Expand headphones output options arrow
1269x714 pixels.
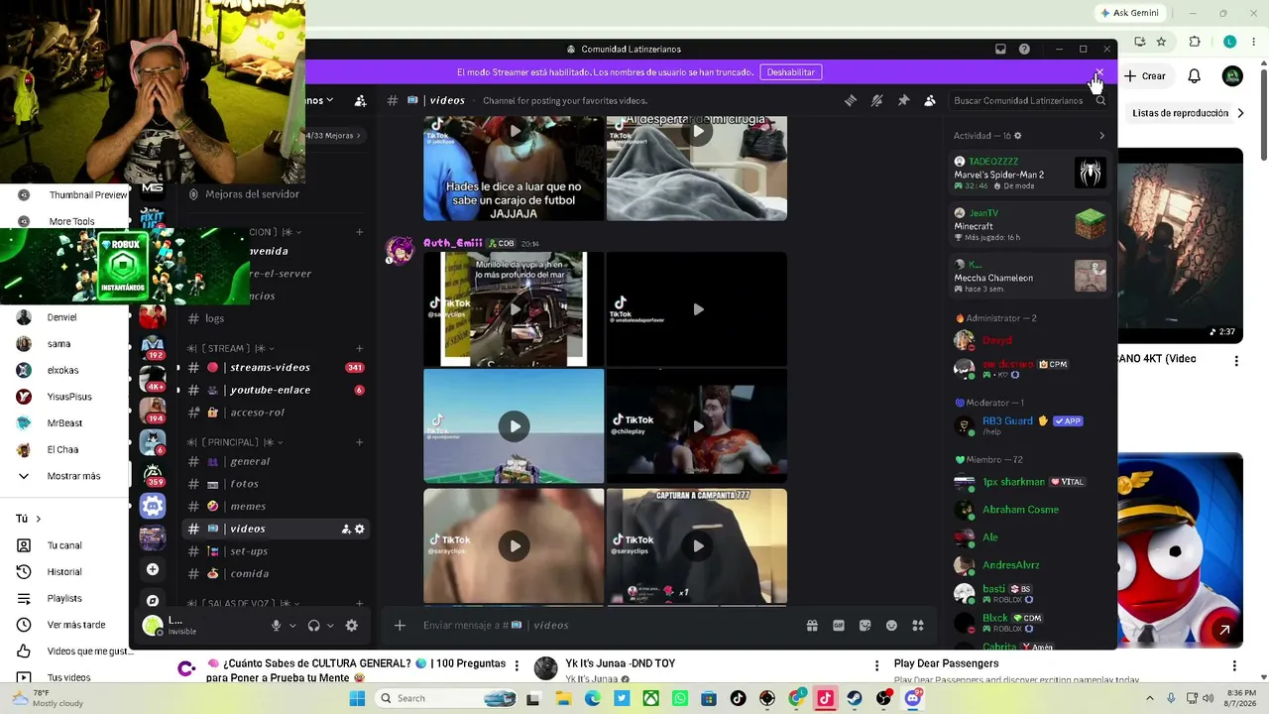click(330, 626)
